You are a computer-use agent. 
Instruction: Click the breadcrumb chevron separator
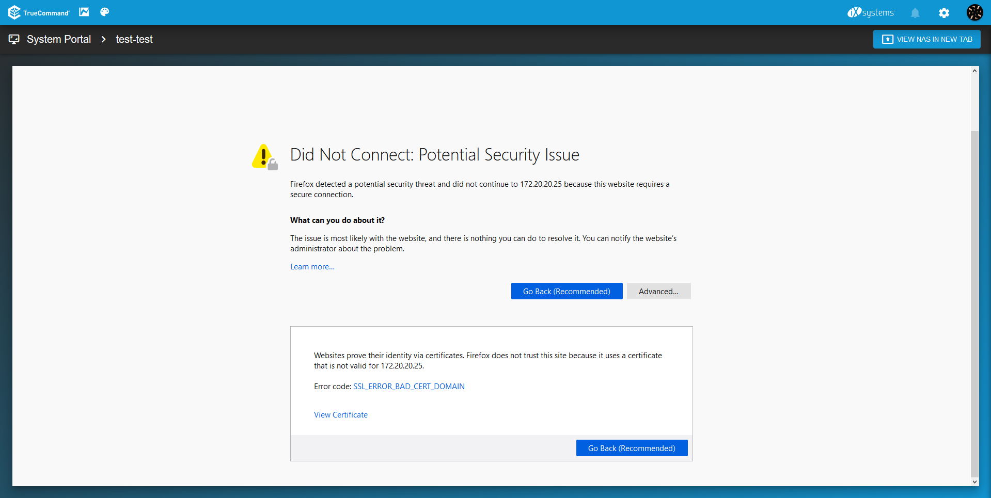[103, 39]
